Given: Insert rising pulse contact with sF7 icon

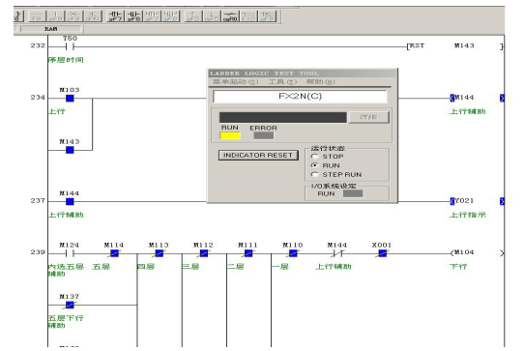Looking at the screenshot, I should pos(115,15).
